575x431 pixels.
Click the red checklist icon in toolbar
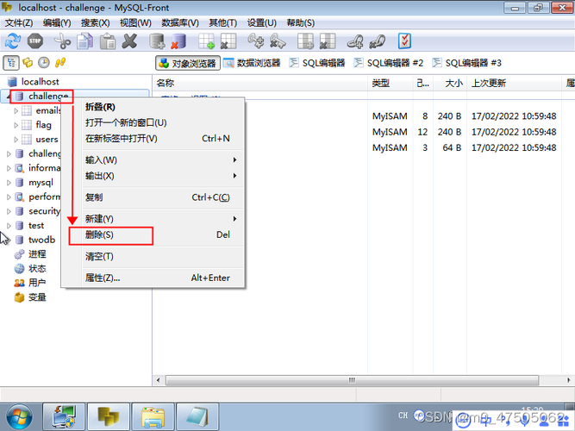pos(404,41)
